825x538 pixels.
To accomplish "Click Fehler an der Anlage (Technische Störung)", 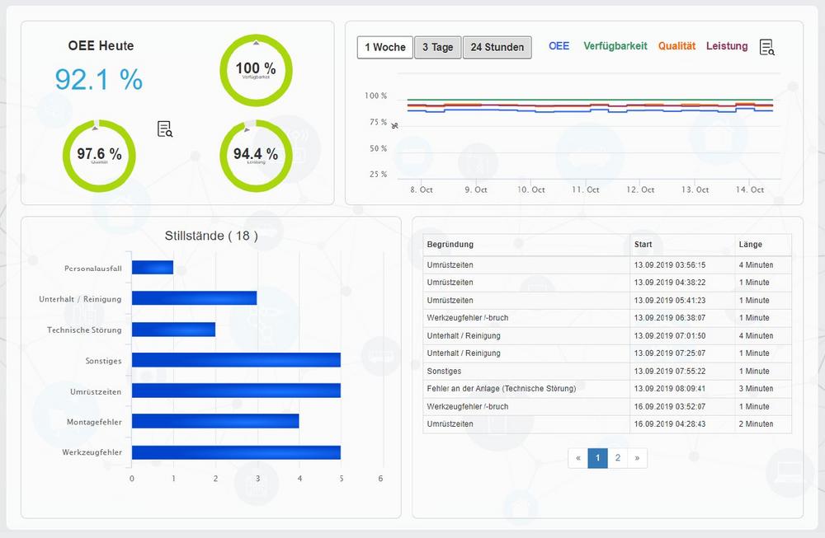I will [x=502, y=389].
